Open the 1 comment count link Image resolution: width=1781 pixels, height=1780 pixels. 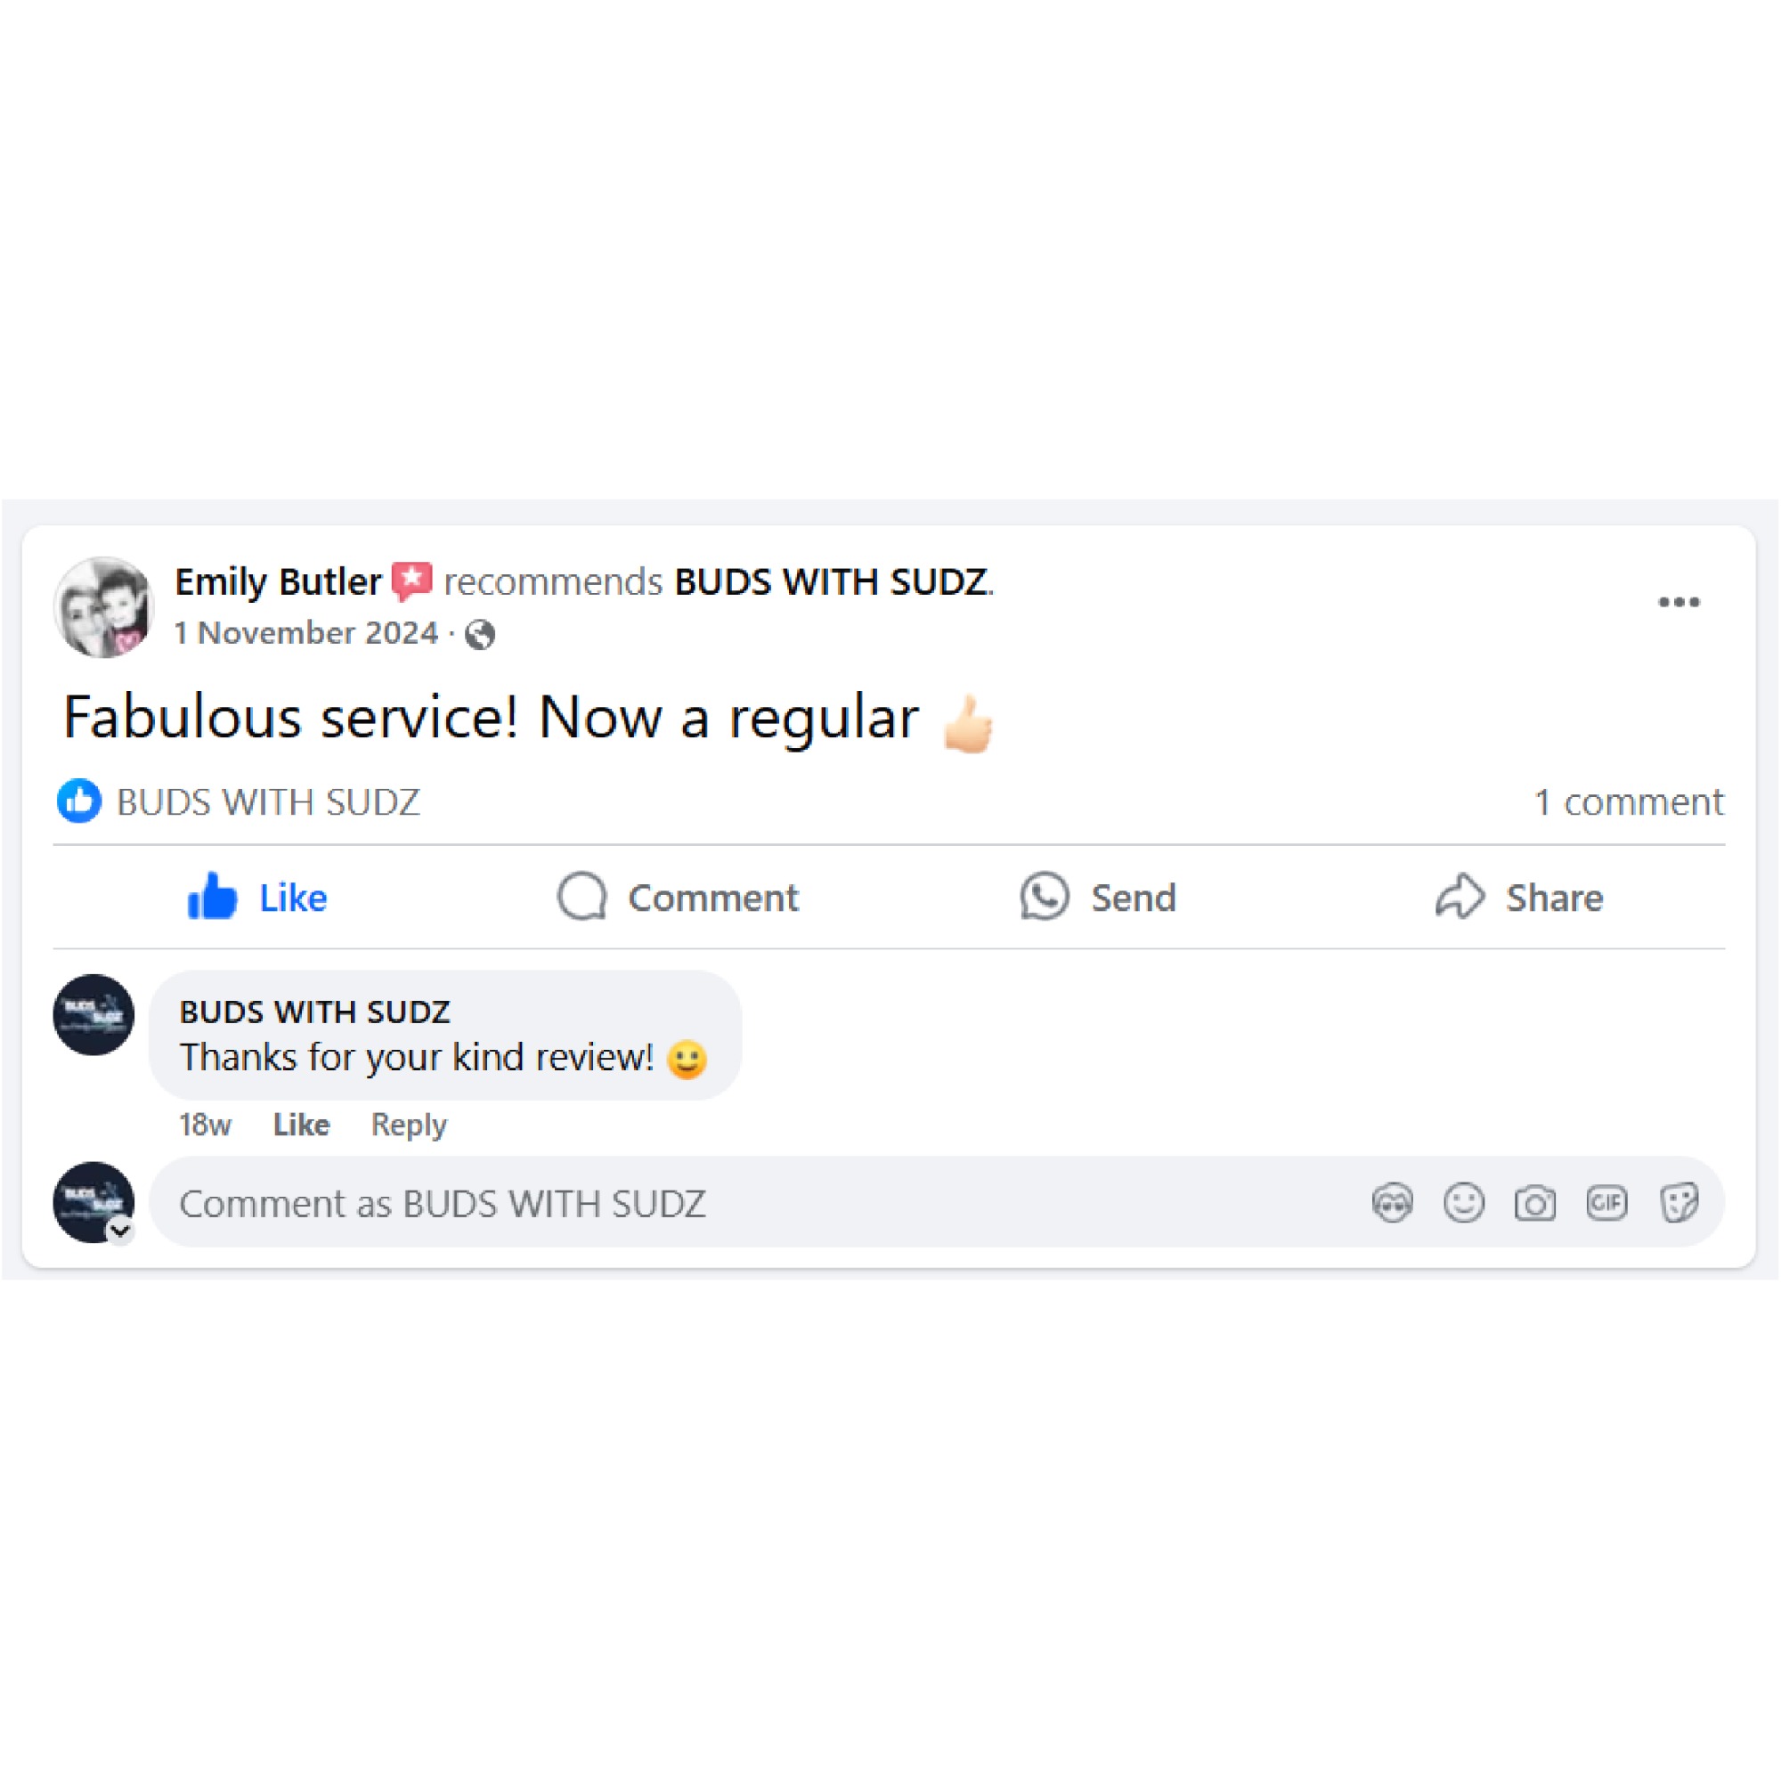click(1629, 802)
